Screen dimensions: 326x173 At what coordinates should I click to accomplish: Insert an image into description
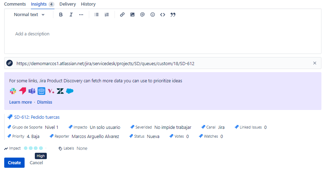point(132,15)
